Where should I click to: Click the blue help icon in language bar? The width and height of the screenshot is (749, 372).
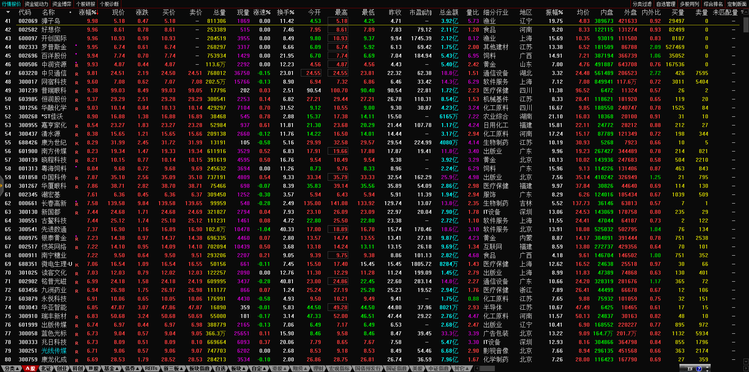(x=699, y=369)
